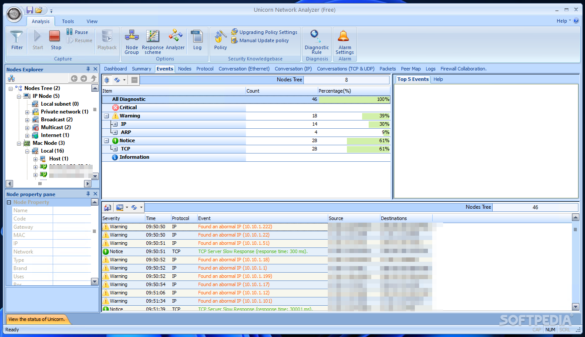Image resolution: width=585 pixels, height=337 pixels.
Task: Collapse the Nodes Tree root
Action: (x=10, y=88)
